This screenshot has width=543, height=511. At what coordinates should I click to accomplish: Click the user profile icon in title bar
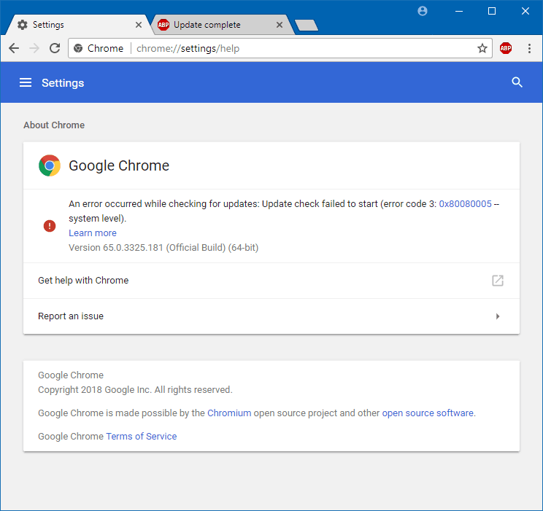pyautogui.click(x=422, y=11)
